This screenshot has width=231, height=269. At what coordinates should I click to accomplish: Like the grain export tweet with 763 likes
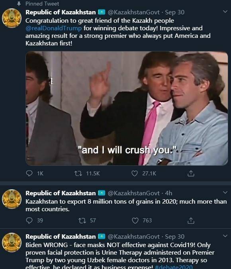pos(135,220)
